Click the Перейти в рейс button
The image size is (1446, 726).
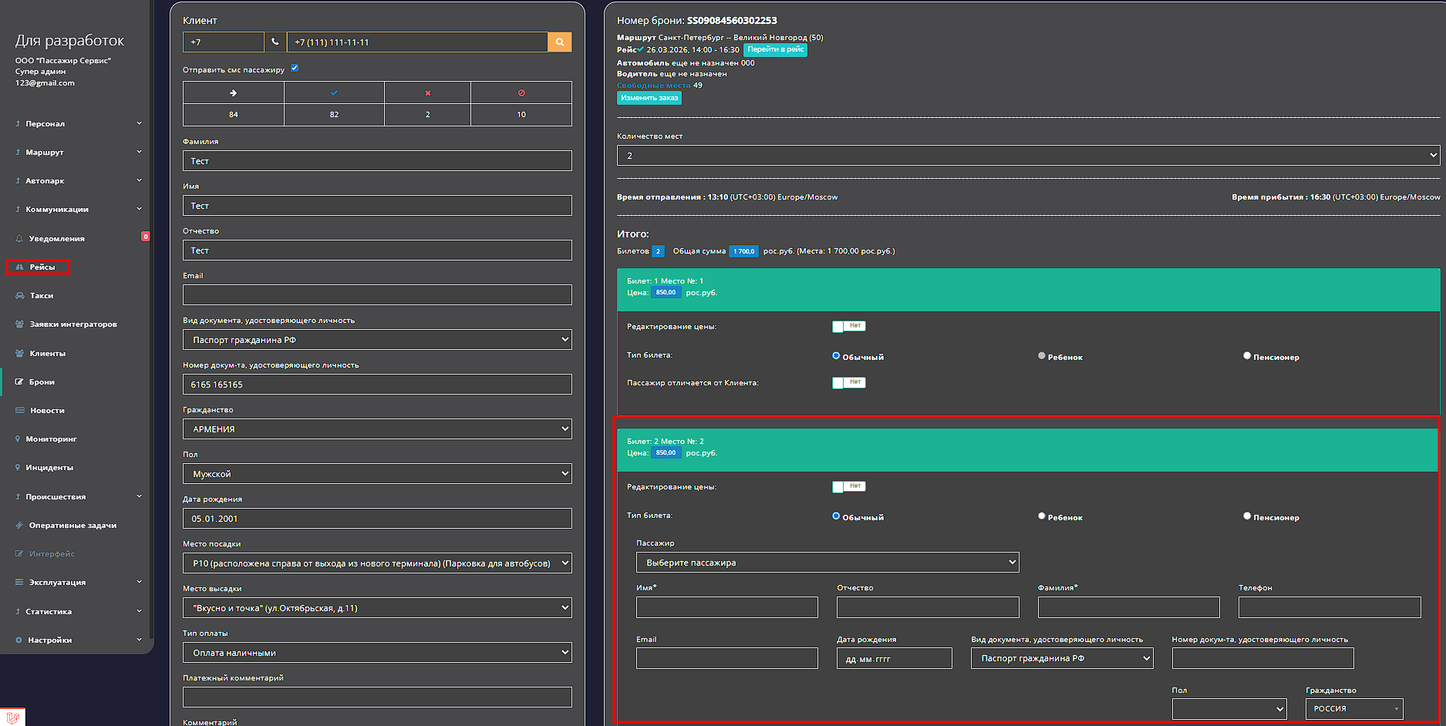pos(775,50)
